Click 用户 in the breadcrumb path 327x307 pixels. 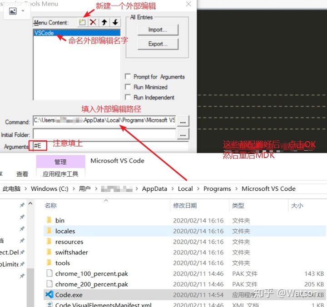pos(84,189)
